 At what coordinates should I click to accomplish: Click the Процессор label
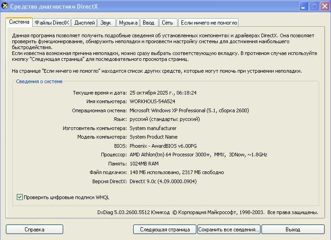[x=114, y=155]
